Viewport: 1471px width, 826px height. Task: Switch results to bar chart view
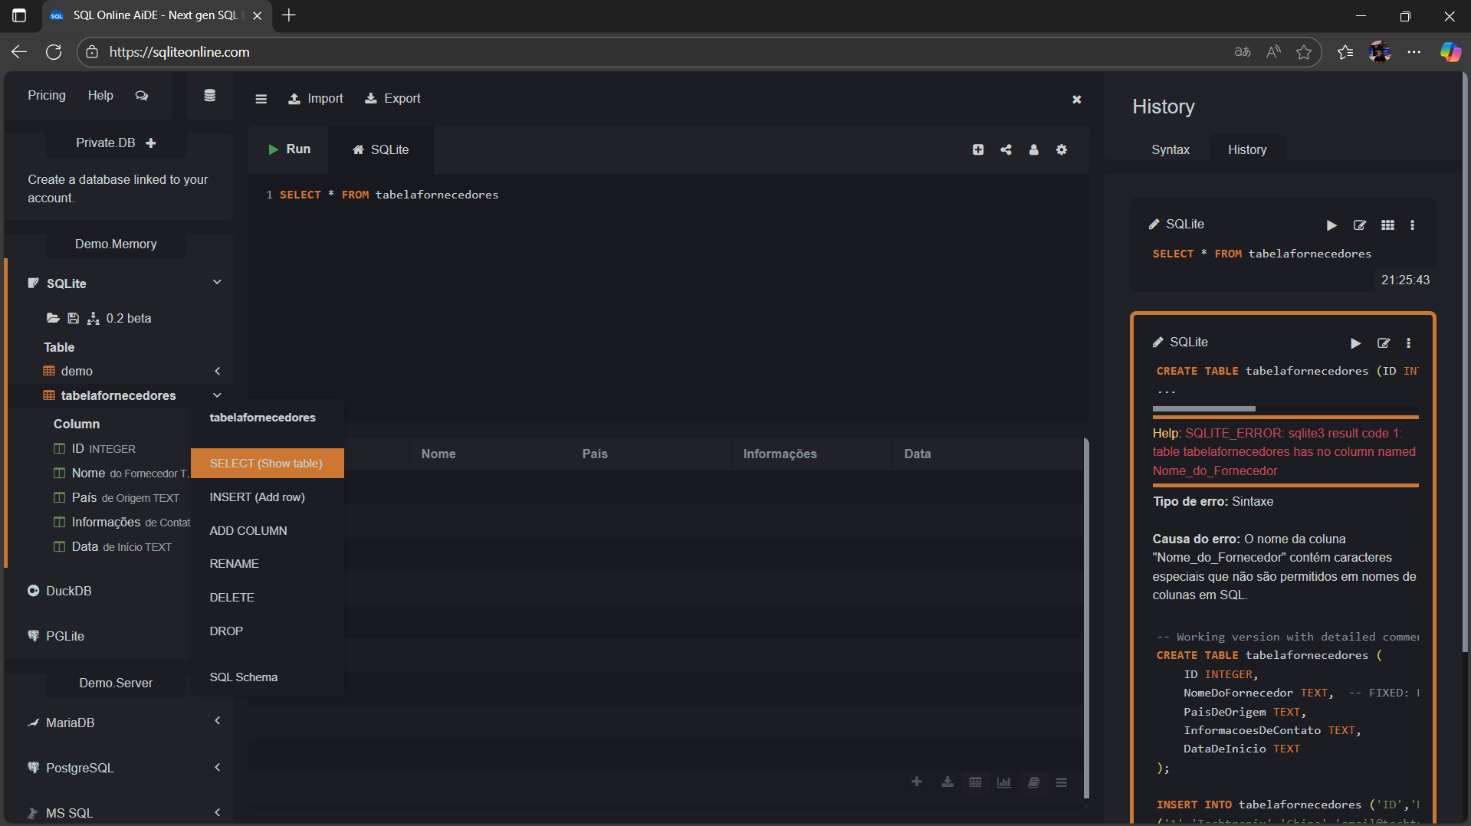pos(1004,782)
